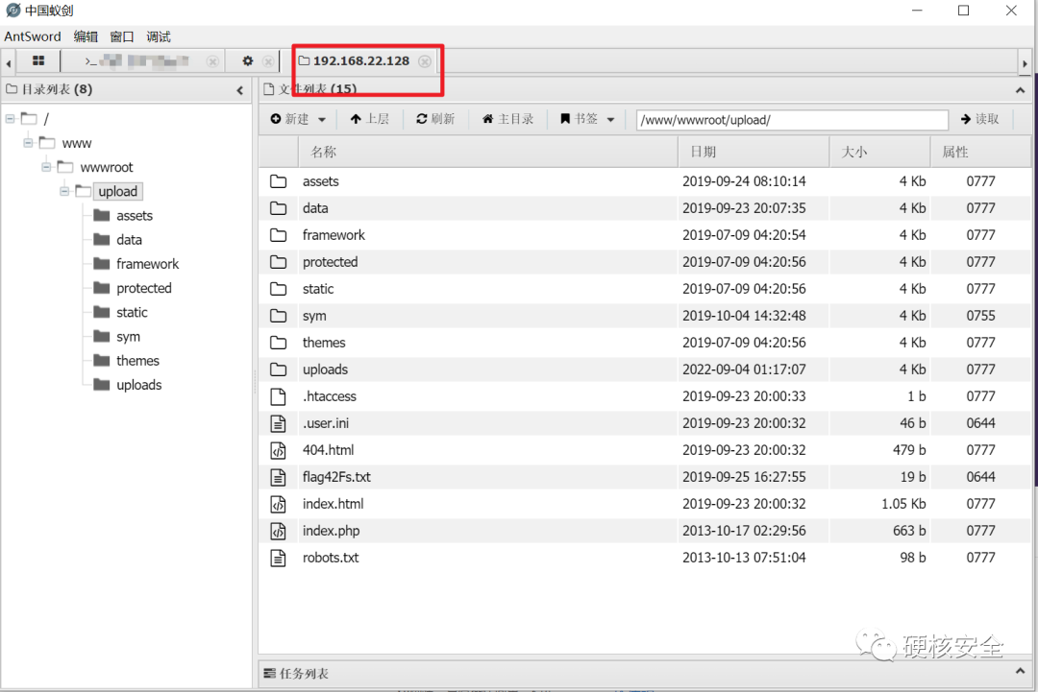Click code file icon of index.html

pyautogui.click(x=278, y=504)
